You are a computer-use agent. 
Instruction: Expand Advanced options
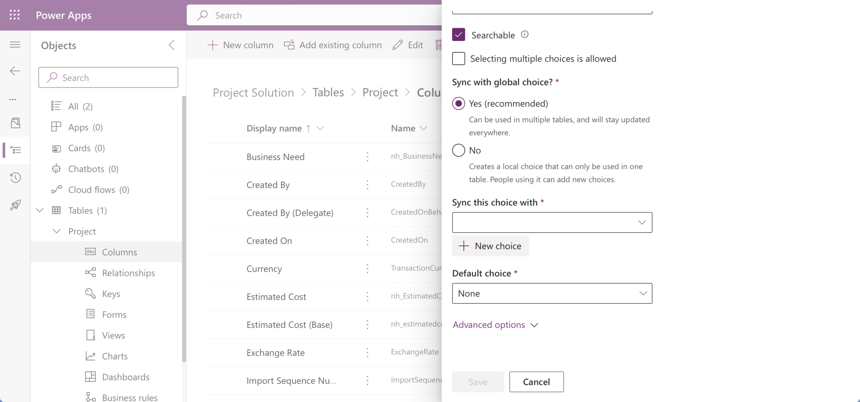(495, 325)
